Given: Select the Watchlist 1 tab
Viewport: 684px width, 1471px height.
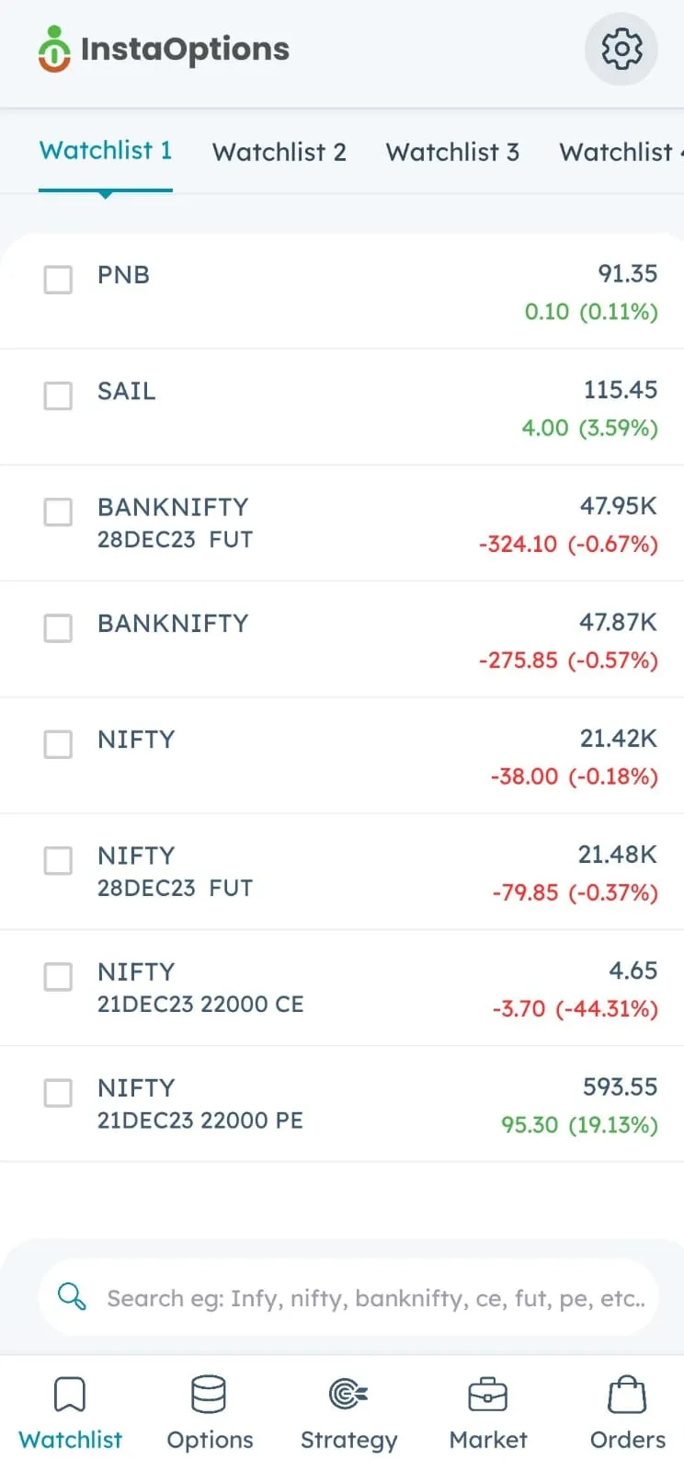Looking at the screenshot, I should click(x=106, y=151).
